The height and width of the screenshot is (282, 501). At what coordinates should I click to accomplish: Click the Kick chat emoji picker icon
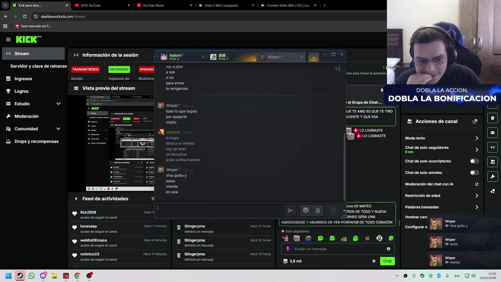tap(388, 249)
